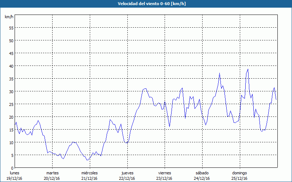The height and width of the screenshot is (182, 292).
Task: Select the martes 20/12/16 date label
Action: (52, 175)
